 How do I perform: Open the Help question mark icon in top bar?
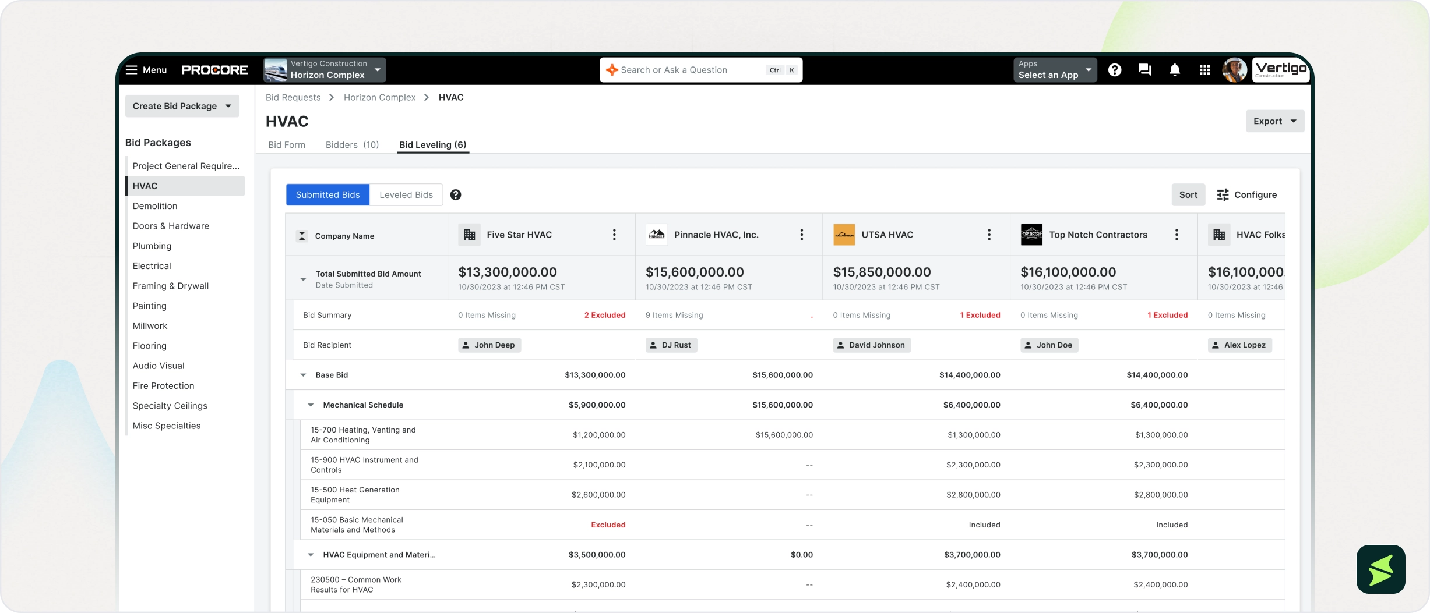point(1114,70)
